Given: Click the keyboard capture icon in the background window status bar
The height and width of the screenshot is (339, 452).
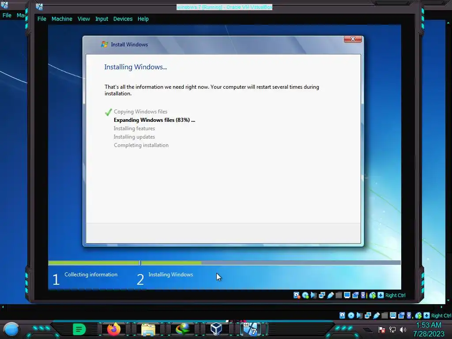Looking at the screenshot, I should point(427,315).
